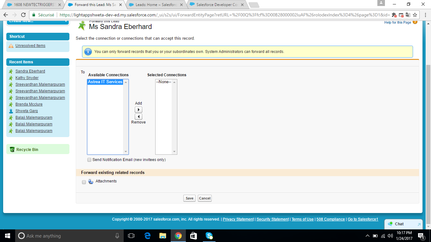The height and width of the screenshot is (242, 431).
Task: Click the Chrome translate icon
Action: pyautogui.click(x=408, y=15)
